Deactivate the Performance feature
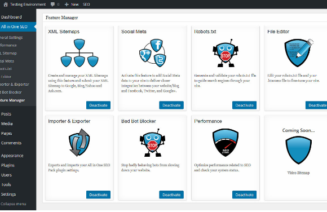 tap(245, 195)
